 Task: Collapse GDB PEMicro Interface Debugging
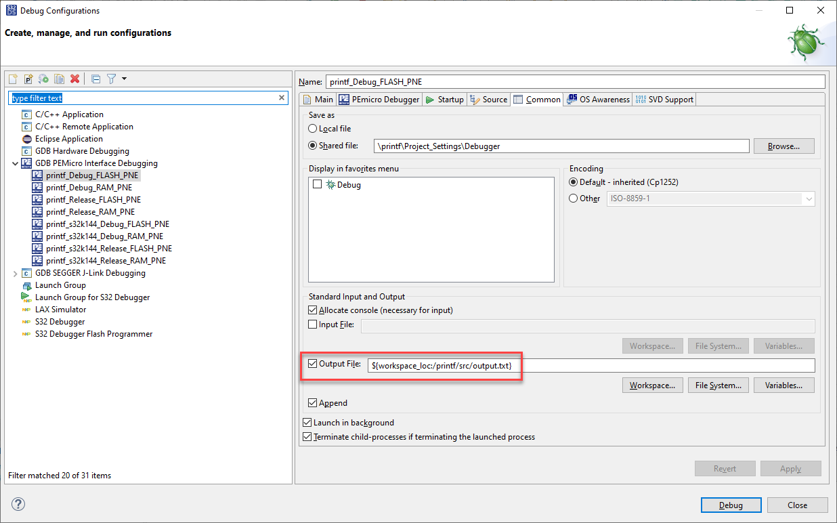15,163
